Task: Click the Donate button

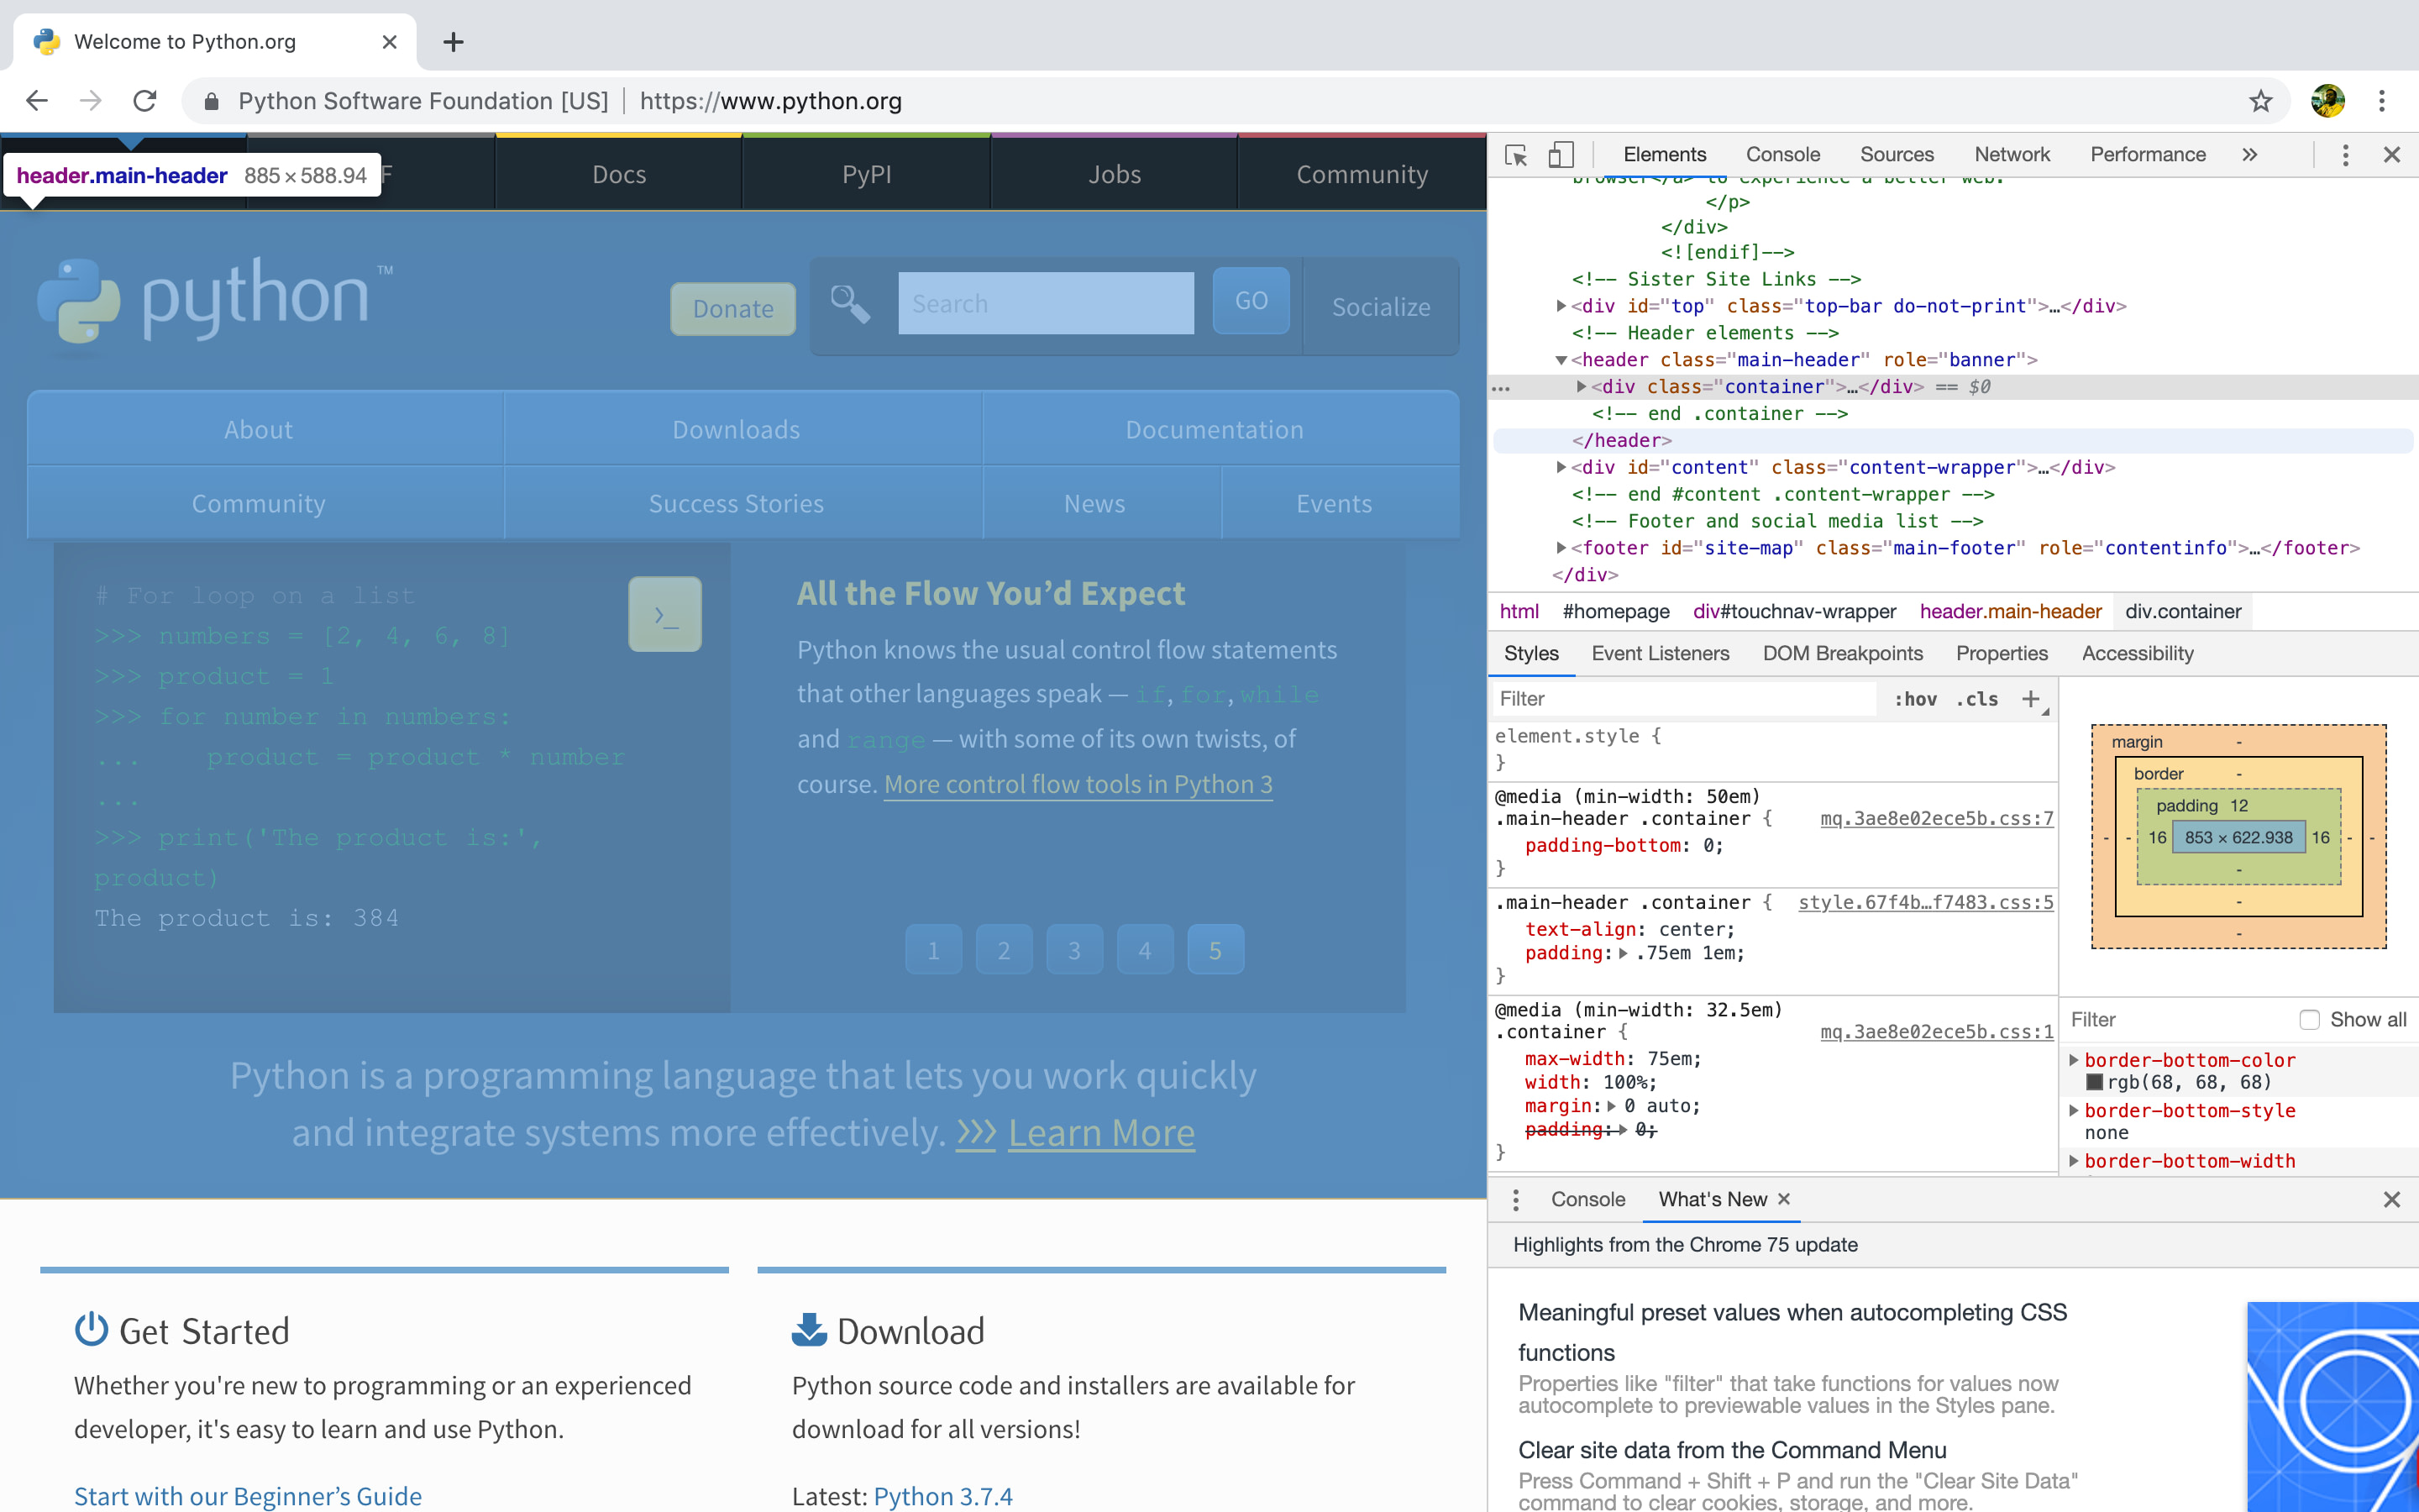Action: click(x=732, y=308)
